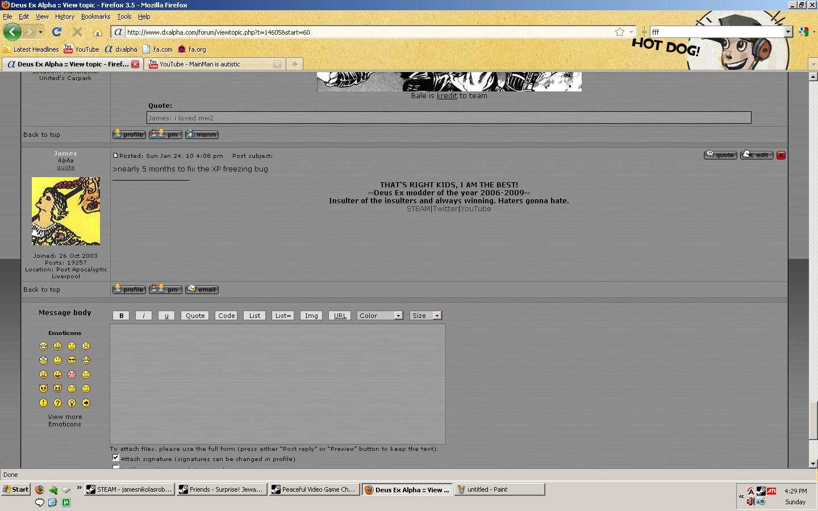Open the Tools menu
Image resolution: width=818 pixels, height=511 pixels.
[124, 16]
